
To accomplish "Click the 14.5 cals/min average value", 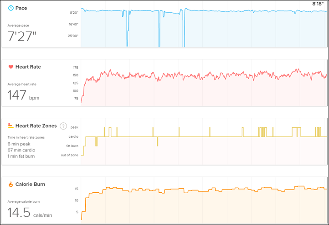I will pyautogui.click(x=30, y=212).
